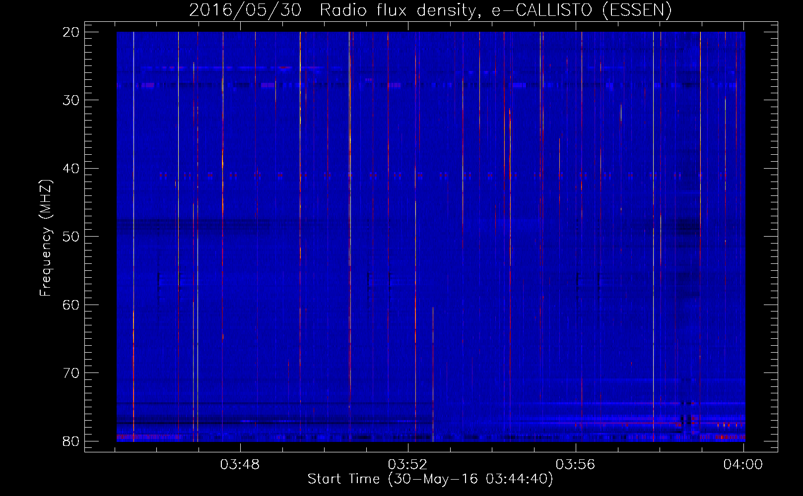Click the 40 MHz frequency tick label

point(71,169)
